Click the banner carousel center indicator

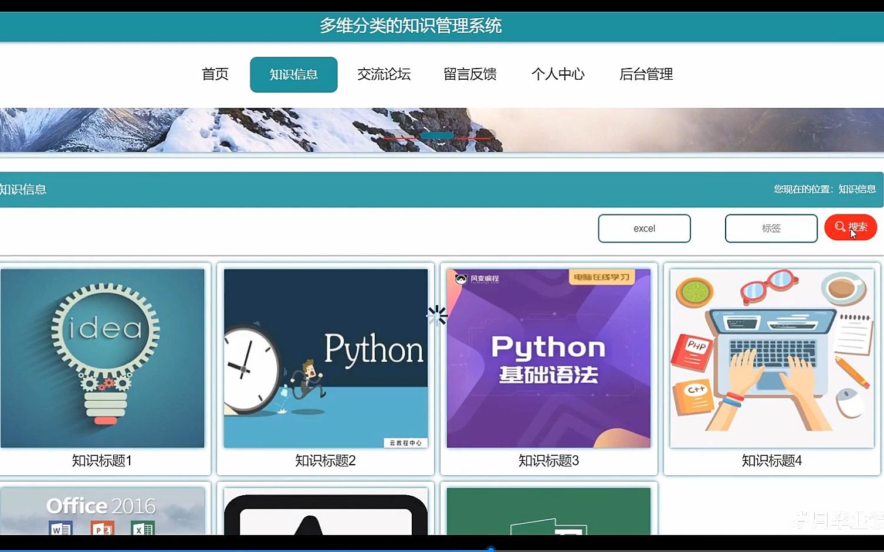(438, 136)
